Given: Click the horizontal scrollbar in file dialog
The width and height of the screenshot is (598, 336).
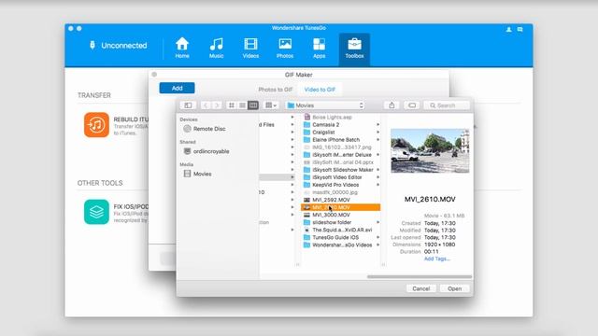Looking at the screenshot, I should click(x=420, y=276).
